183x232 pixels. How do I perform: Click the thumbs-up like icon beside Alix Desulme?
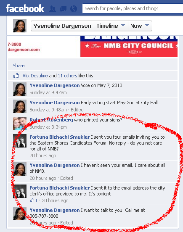point(16,76)
